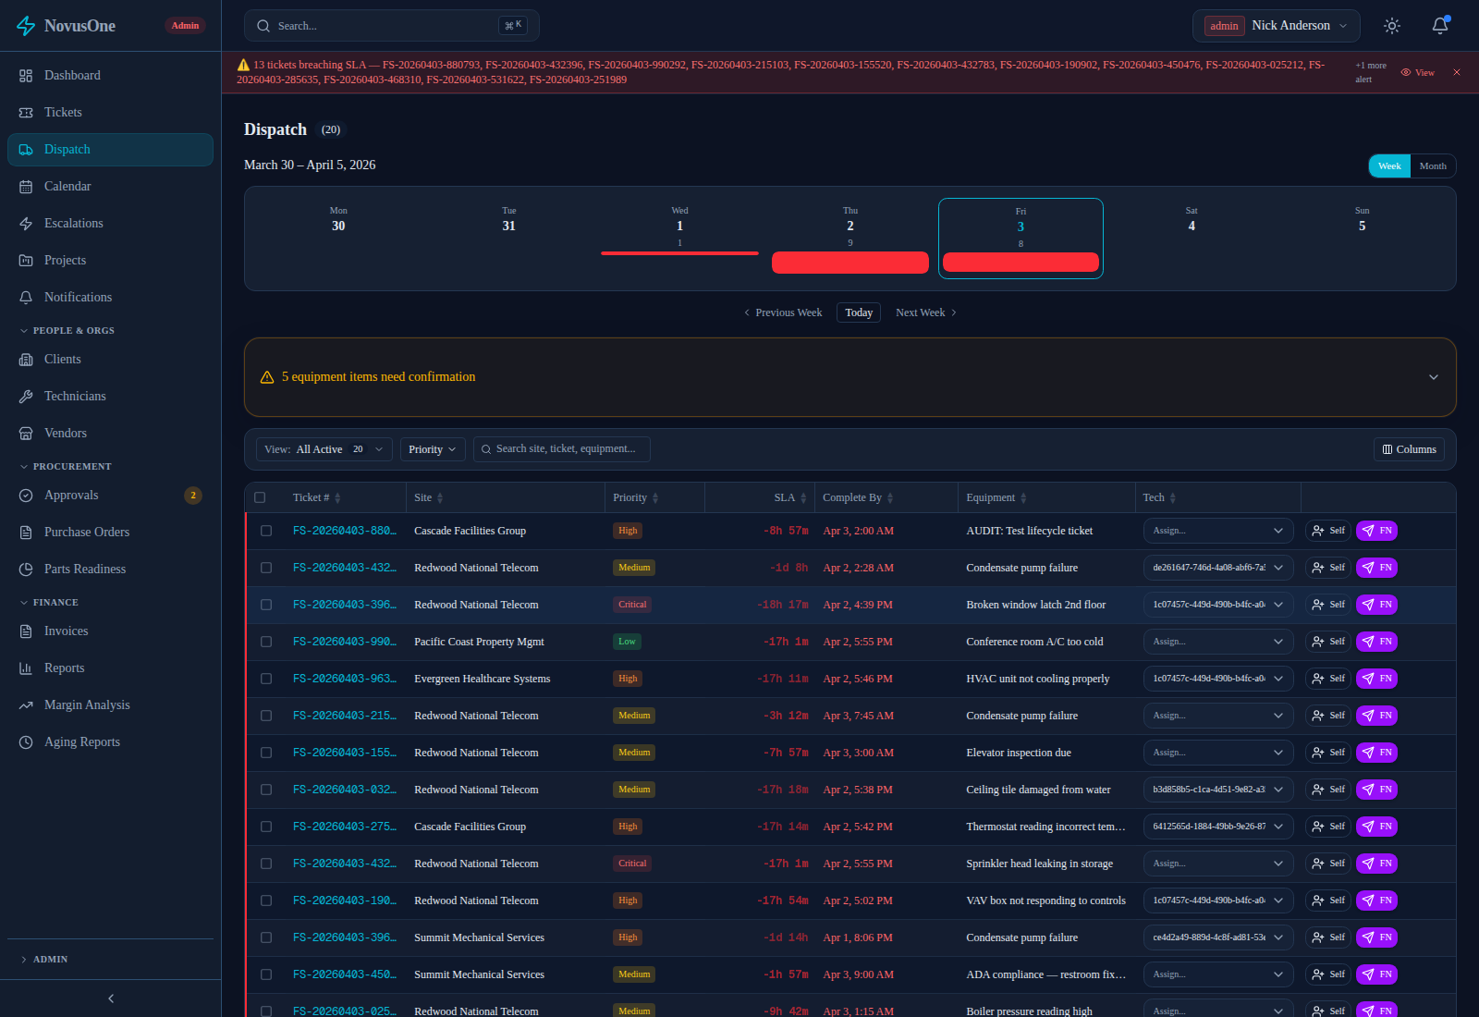
Task: Click the global Search field
Action: (x=392, y=26)
